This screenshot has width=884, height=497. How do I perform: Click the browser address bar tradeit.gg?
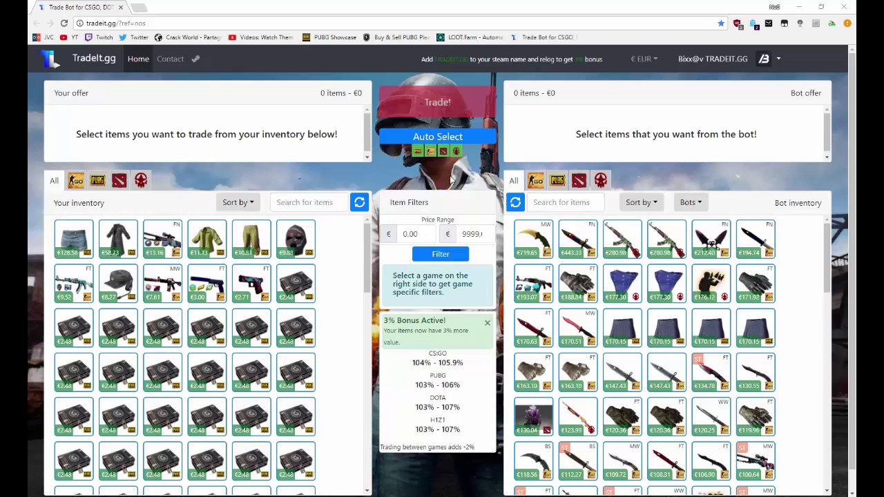pos(394,23)
